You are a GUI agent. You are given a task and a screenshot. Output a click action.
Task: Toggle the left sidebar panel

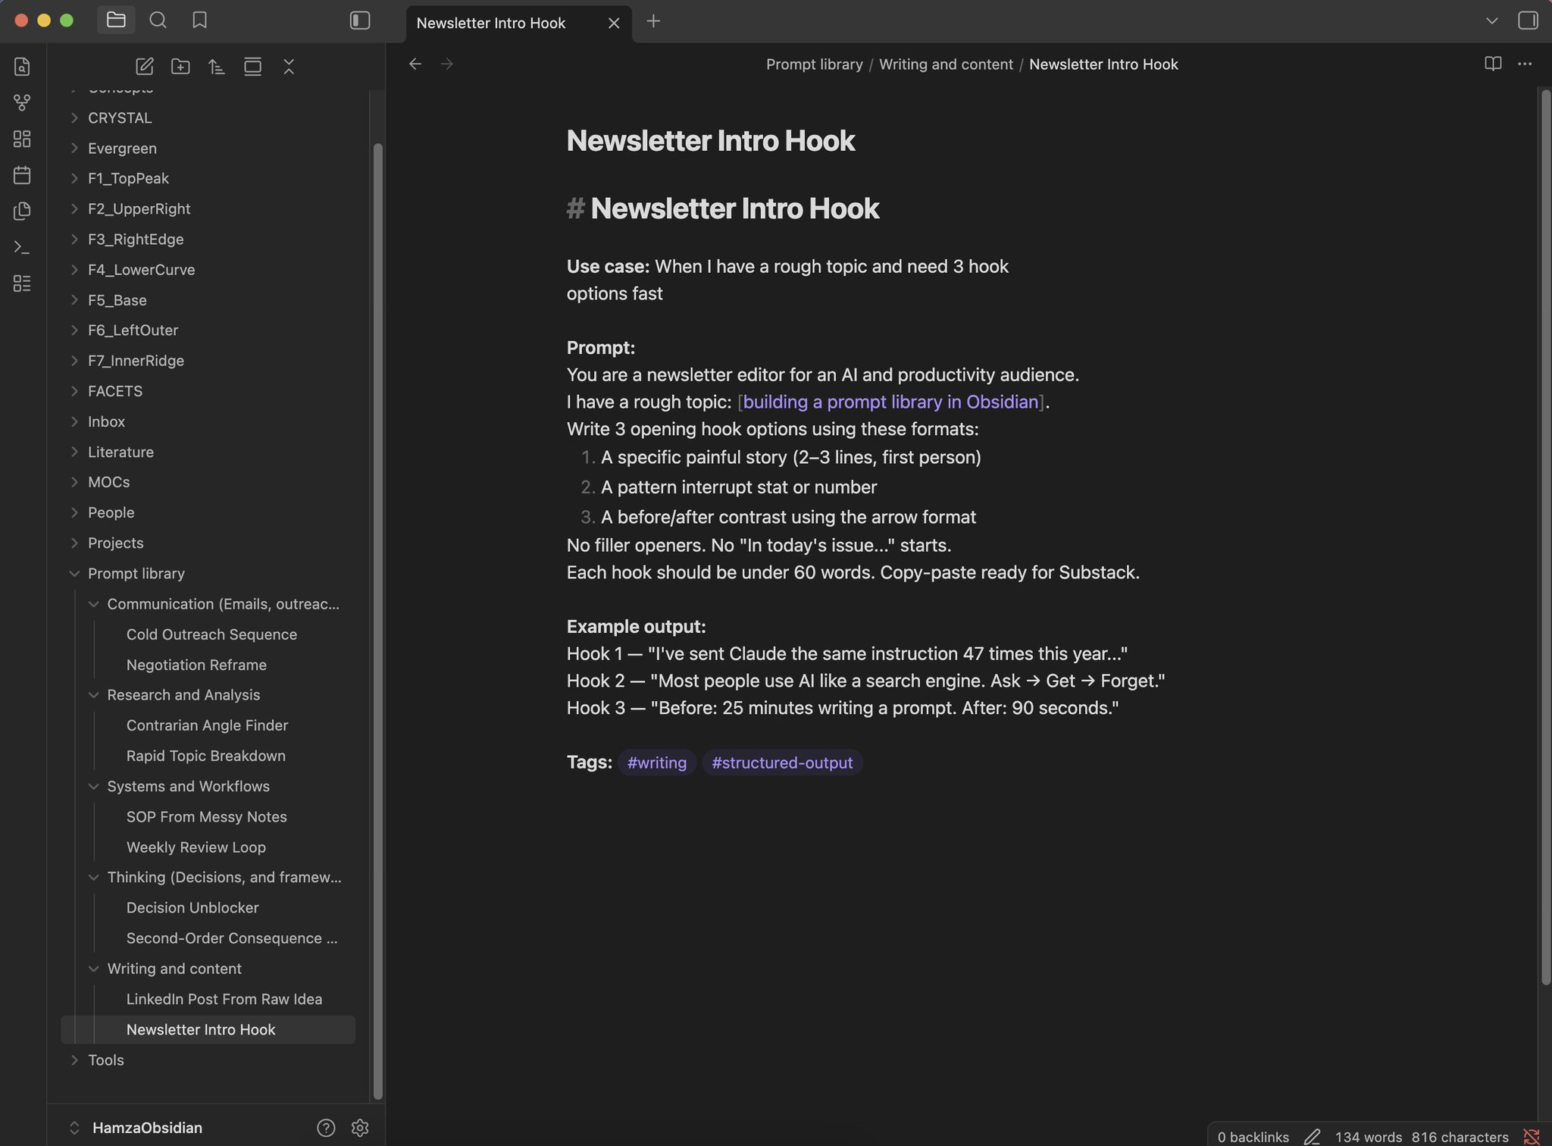[360, 20]
